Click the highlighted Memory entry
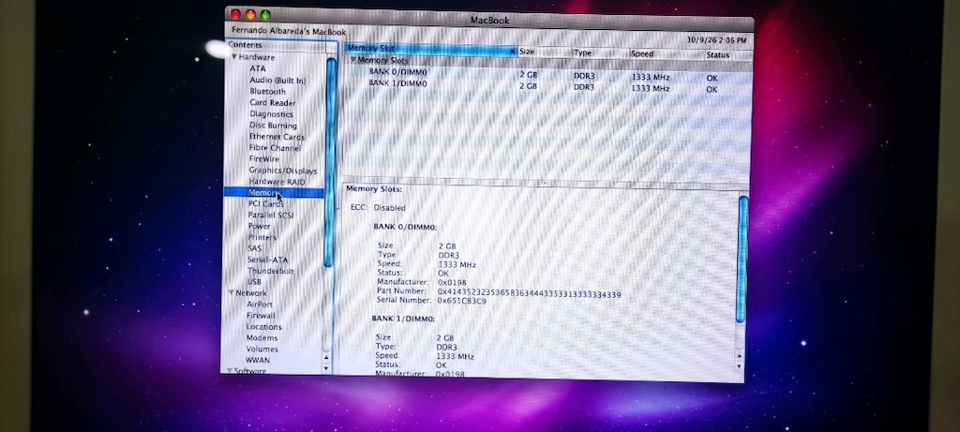The image size is (960, 432). [x=273, y=193]
